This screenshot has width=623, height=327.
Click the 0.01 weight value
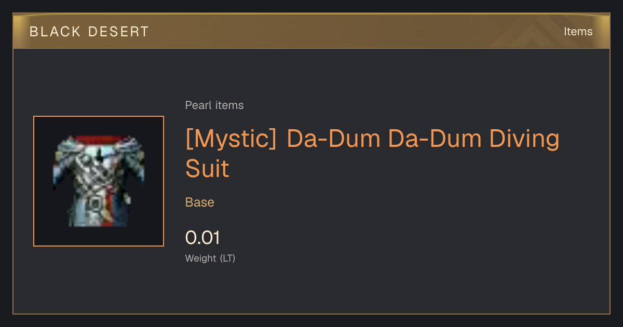click(202, 238)
